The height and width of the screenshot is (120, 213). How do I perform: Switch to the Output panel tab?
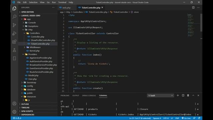tap(76, 96)
